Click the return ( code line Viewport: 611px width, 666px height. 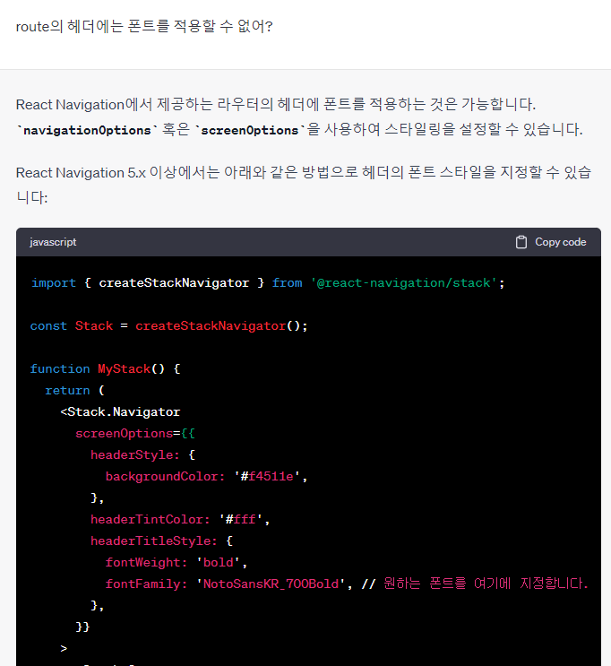point(74,390)
